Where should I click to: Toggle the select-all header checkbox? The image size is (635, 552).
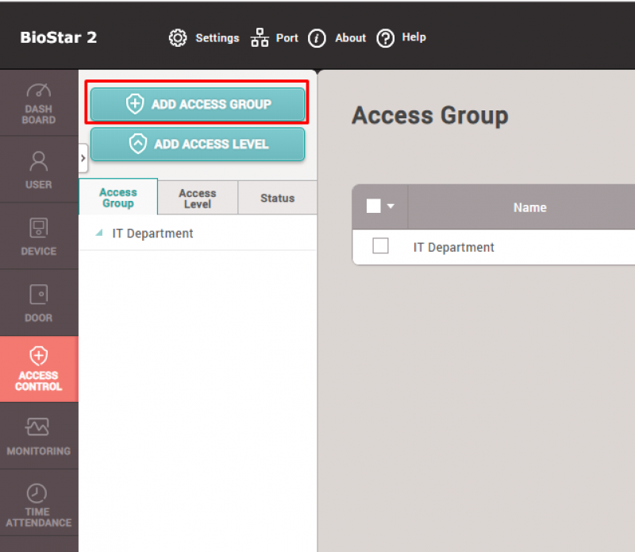[x=374, y=207]
